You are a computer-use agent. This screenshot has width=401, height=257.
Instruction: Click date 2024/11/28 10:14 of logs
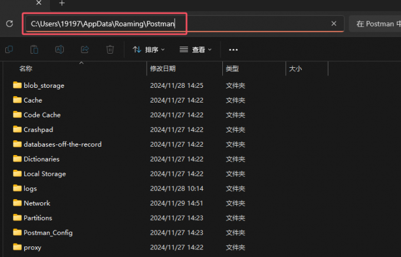tap(177, 189)
